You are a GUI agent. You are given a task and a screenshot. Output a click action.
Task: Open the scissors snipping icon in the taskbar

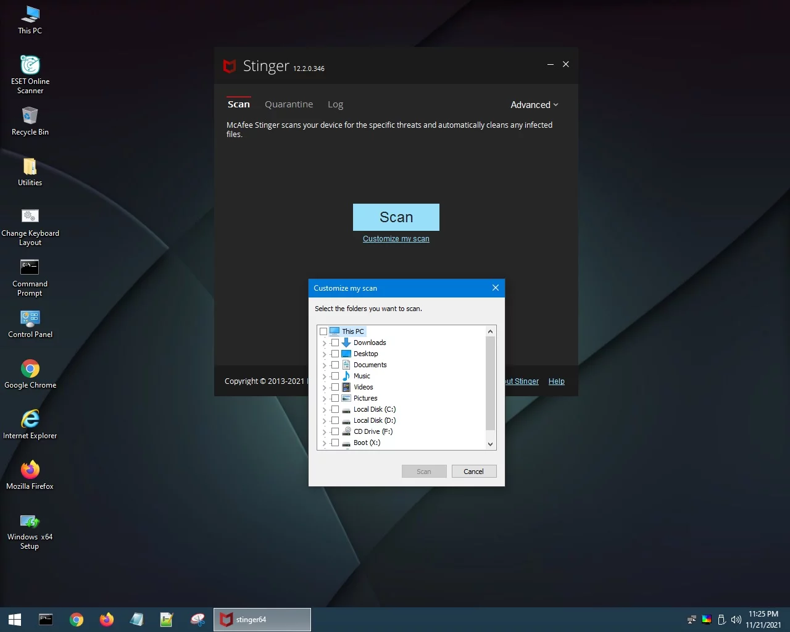point(197,620)
